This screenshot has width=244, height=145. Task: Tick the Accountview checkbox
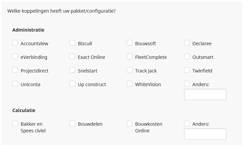15,43
